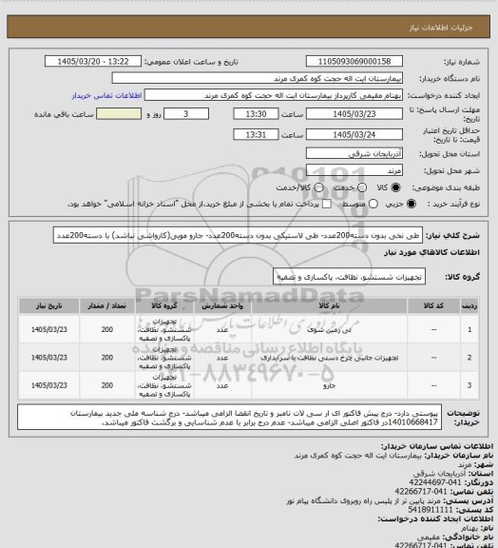
Task: Click the empty hours remaining field
Action: pos(119,114)
